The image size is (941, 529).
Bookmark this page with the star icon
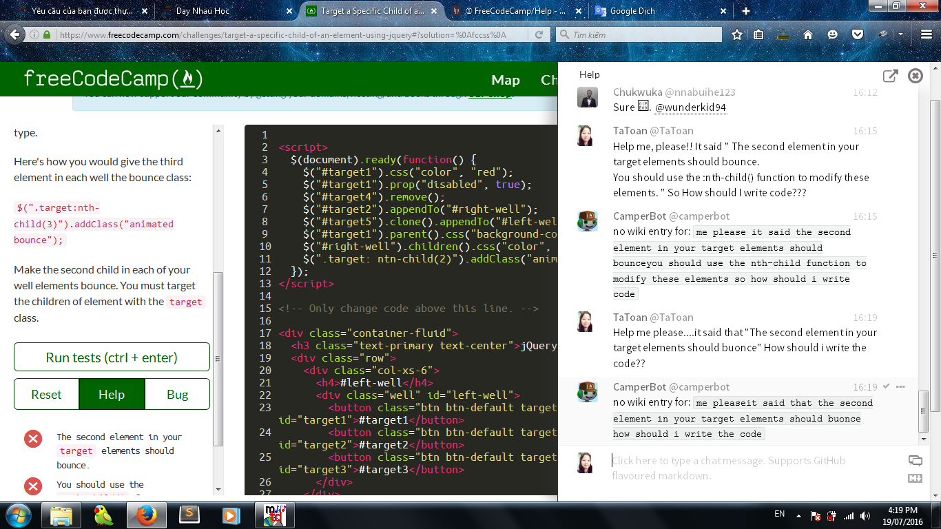(737, 34)
